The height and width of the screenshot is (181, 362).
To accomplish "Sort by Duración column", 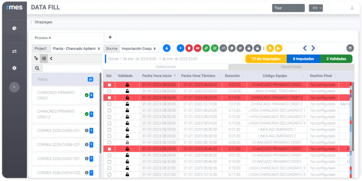I will point(234,76).
